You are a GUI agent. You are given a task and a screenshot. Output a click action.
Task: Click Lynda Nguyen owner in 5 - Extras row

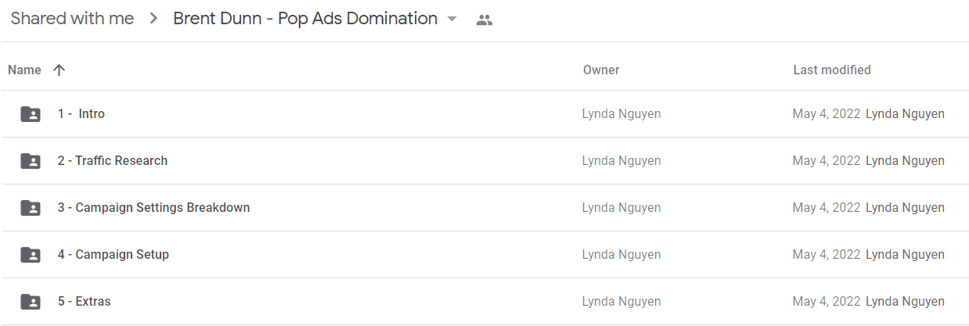[x=621, y=302]
